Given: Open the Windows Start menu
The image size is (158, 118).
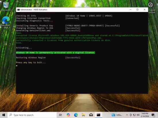Looking at the screenshot, I should coord(4,115).
